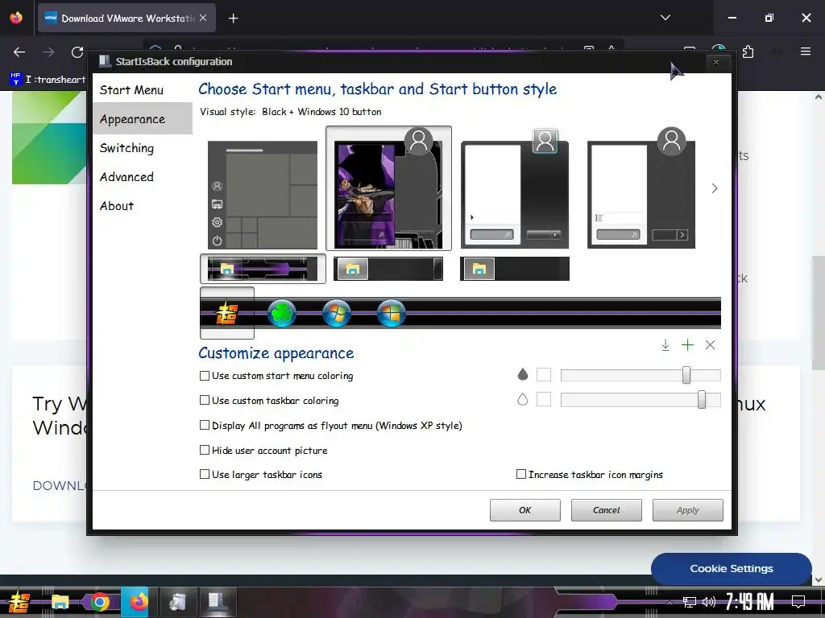
Task: Cancel the StartIsBack configuration dialog
Action: pos(606,509)
